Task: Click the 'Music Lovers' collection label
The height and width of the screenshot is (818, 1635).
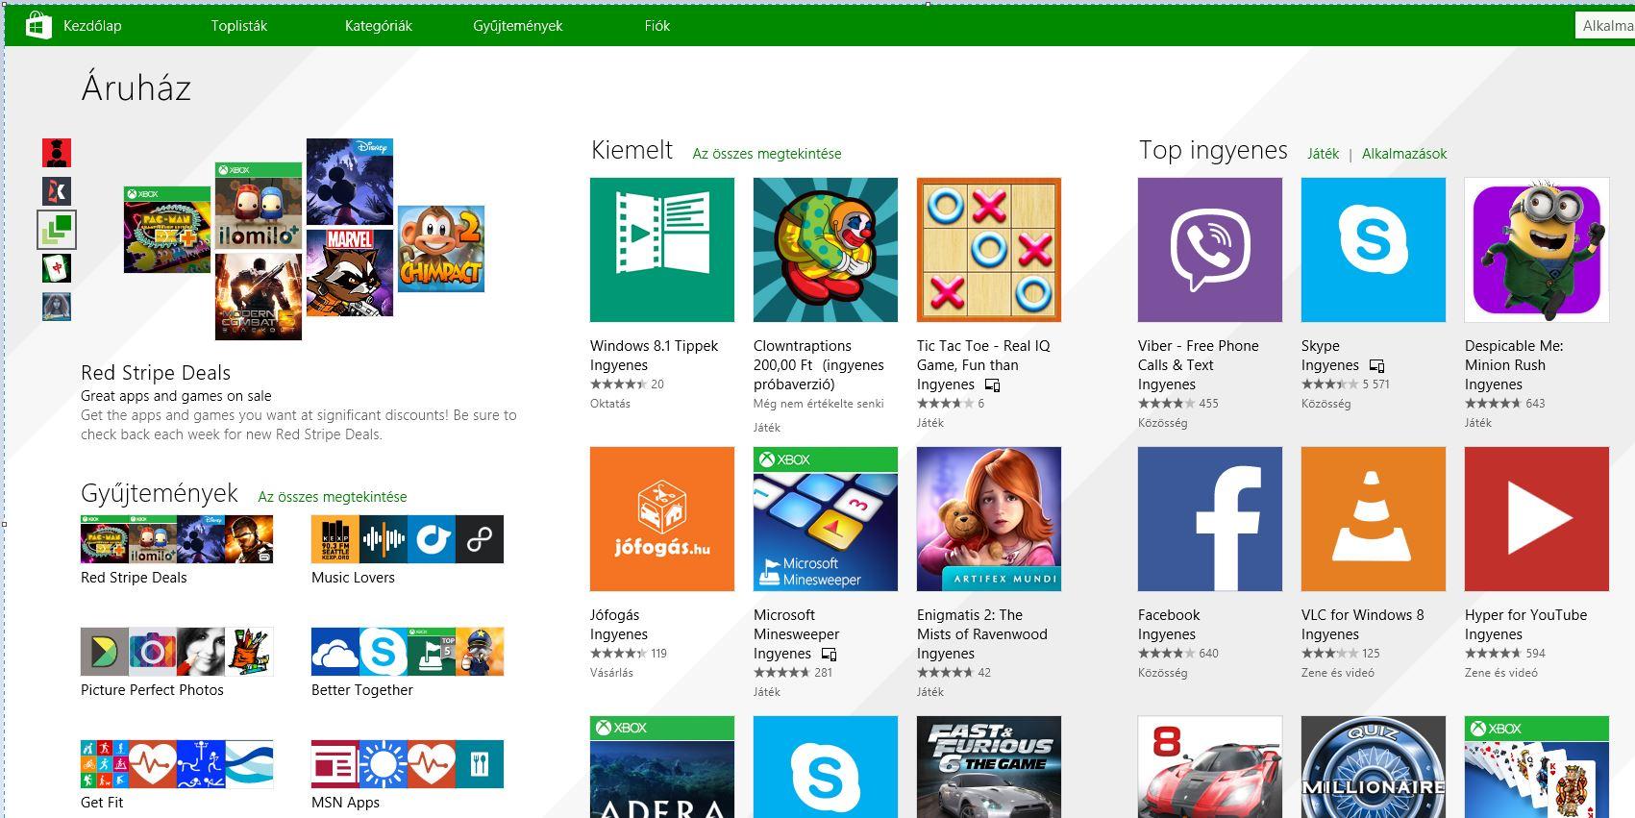Action: (x=353, y=578)
